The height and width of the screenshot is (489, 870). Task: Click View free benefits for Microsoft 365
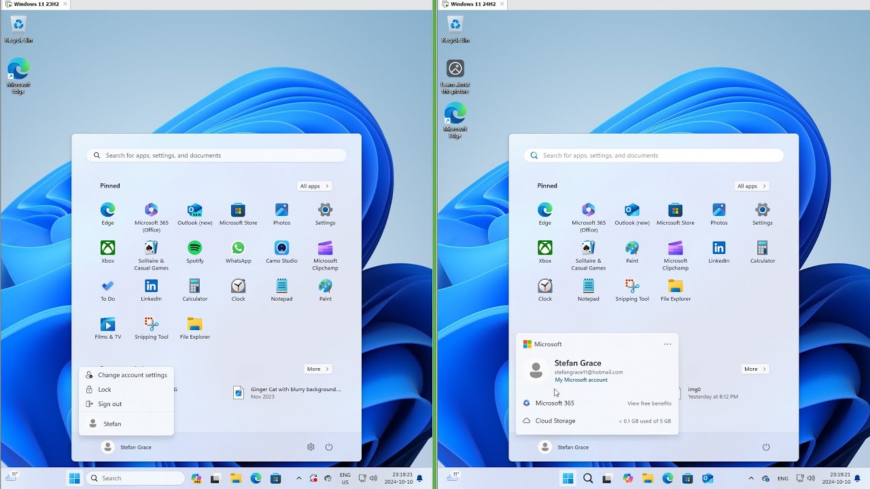point(649,403)
